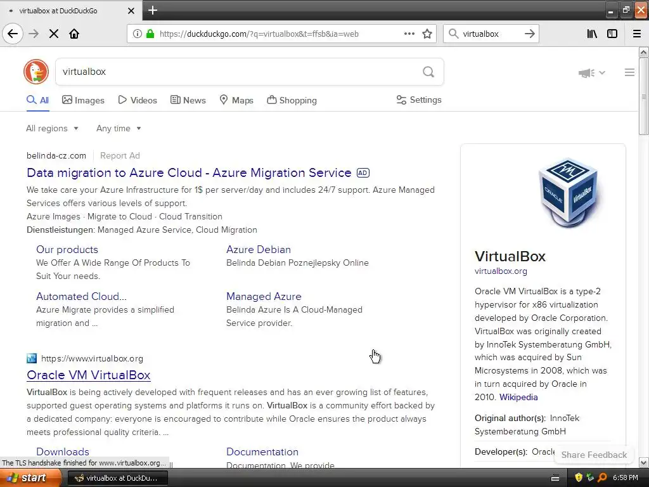Click the https://www.virtualbox.org result URL

(92, 359)
